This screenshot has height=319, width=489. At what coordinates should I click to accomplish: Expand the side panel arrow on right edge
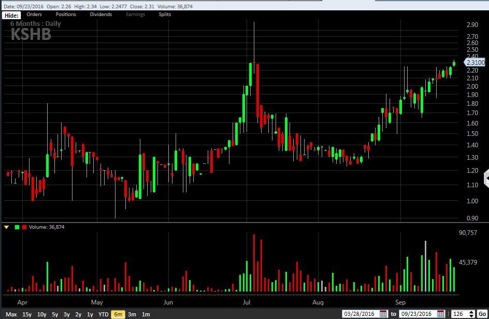[x=486, y=178]
